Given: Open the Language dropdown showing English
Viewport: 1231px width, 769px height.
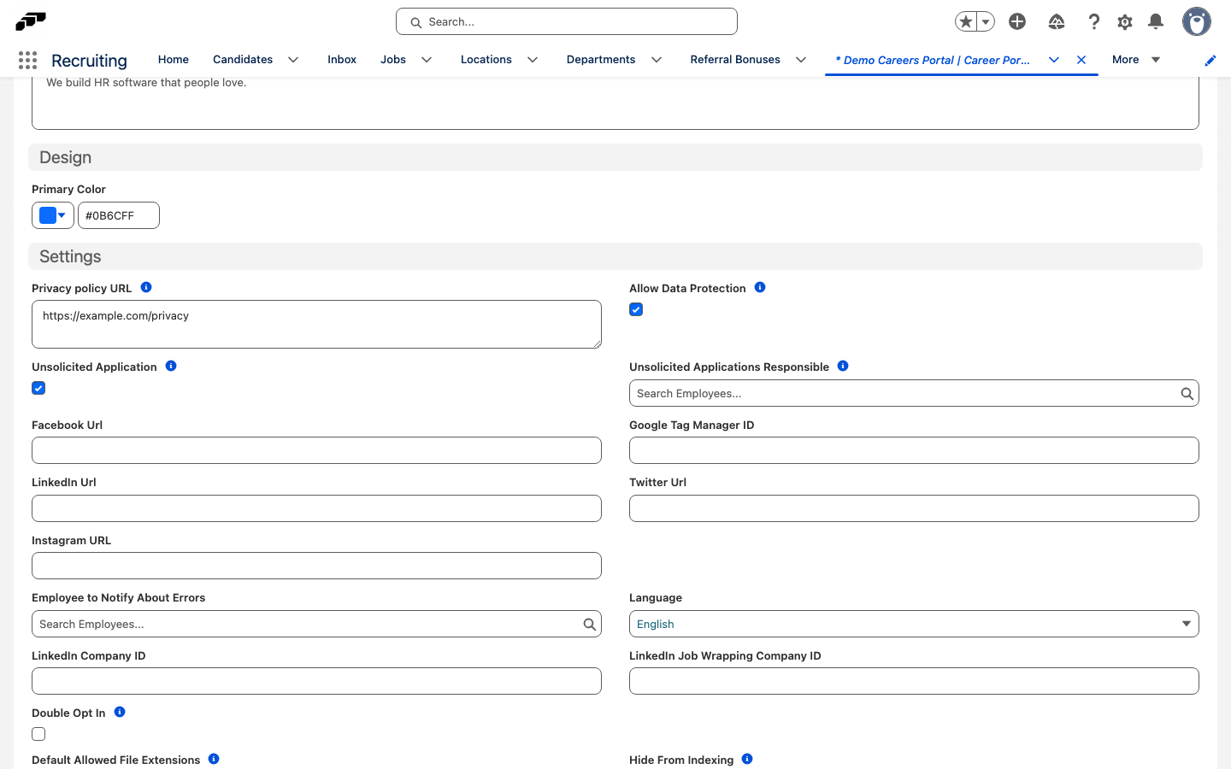Looking at the screenshot, I should (x=914, y=624).
